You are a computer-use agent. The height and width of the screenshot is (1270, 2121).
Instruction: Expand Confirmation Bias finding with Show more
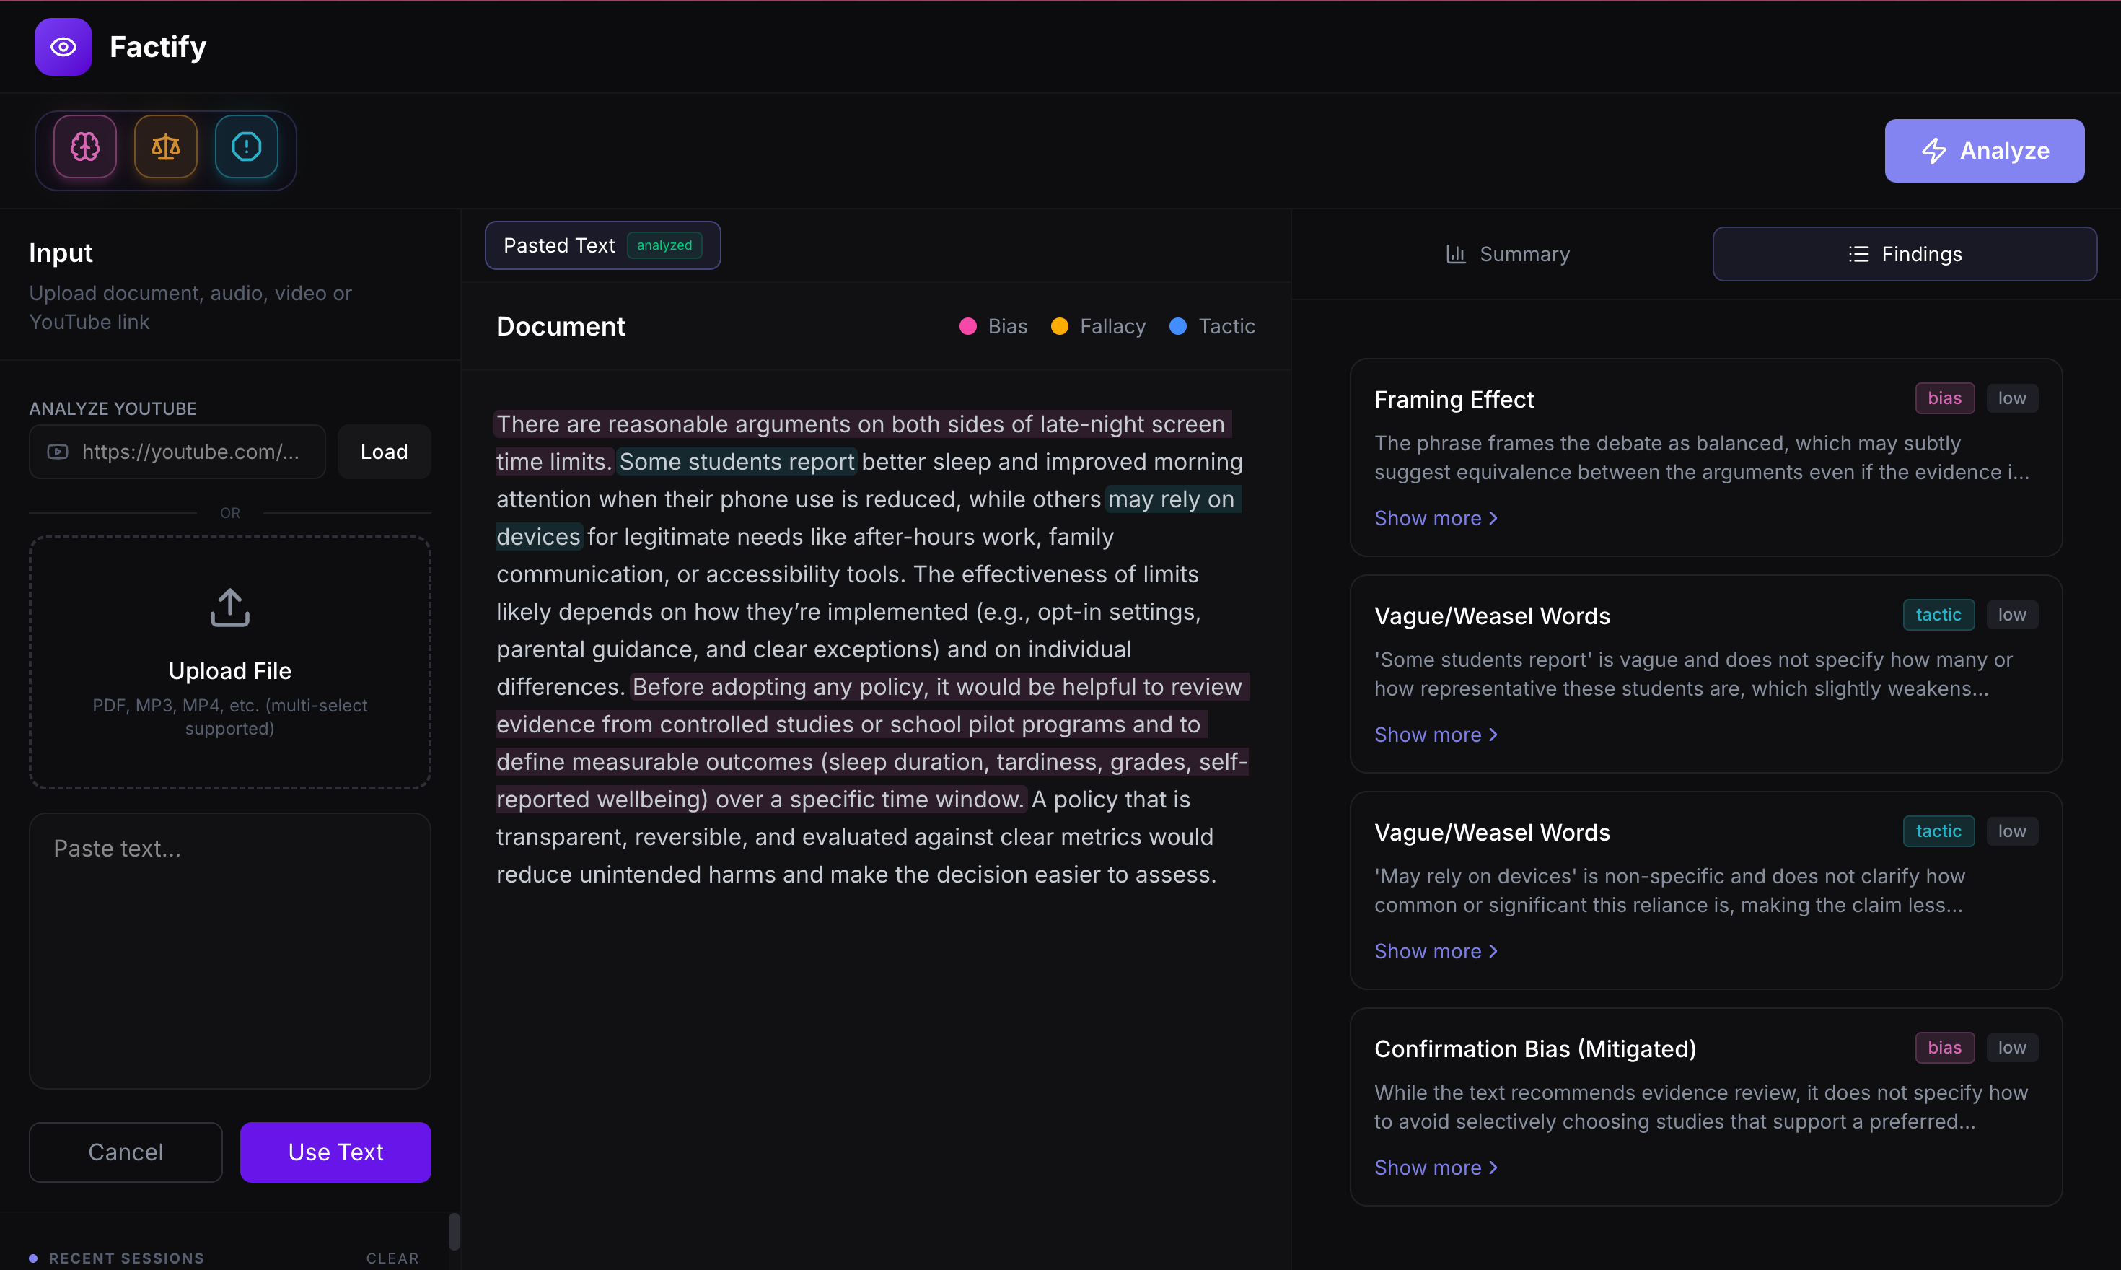tap(1435, 1168)
